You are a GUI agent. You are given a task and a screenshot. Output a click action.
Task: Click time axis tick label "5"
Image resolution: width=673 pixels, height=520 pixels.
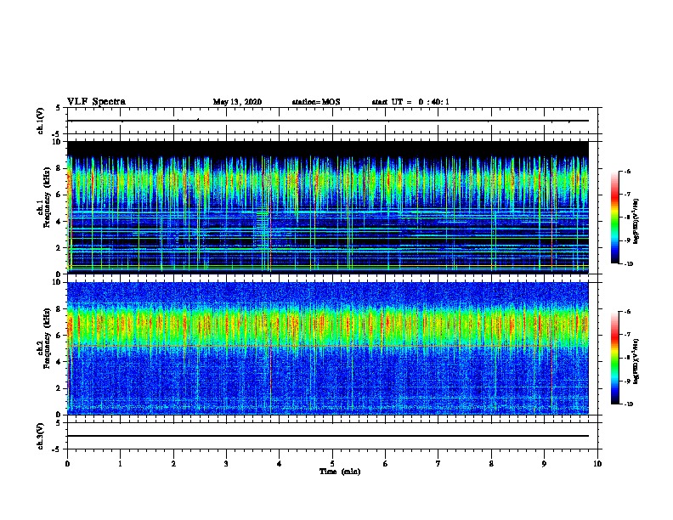pos(332,464)
